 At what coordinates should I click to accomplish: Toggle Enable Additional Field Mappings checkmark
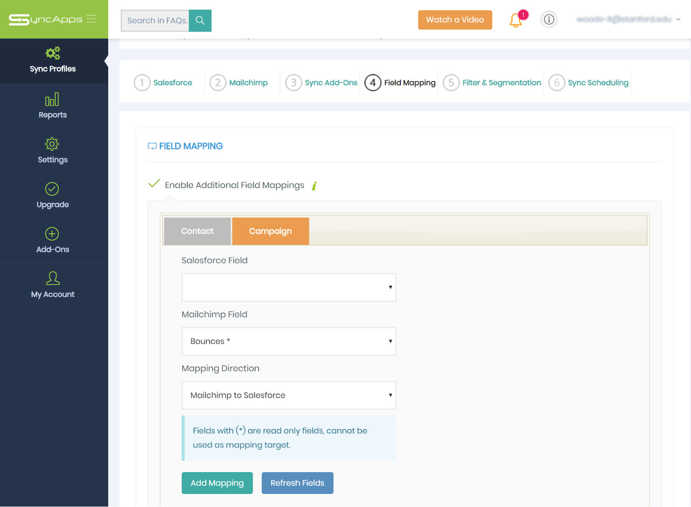154,184
